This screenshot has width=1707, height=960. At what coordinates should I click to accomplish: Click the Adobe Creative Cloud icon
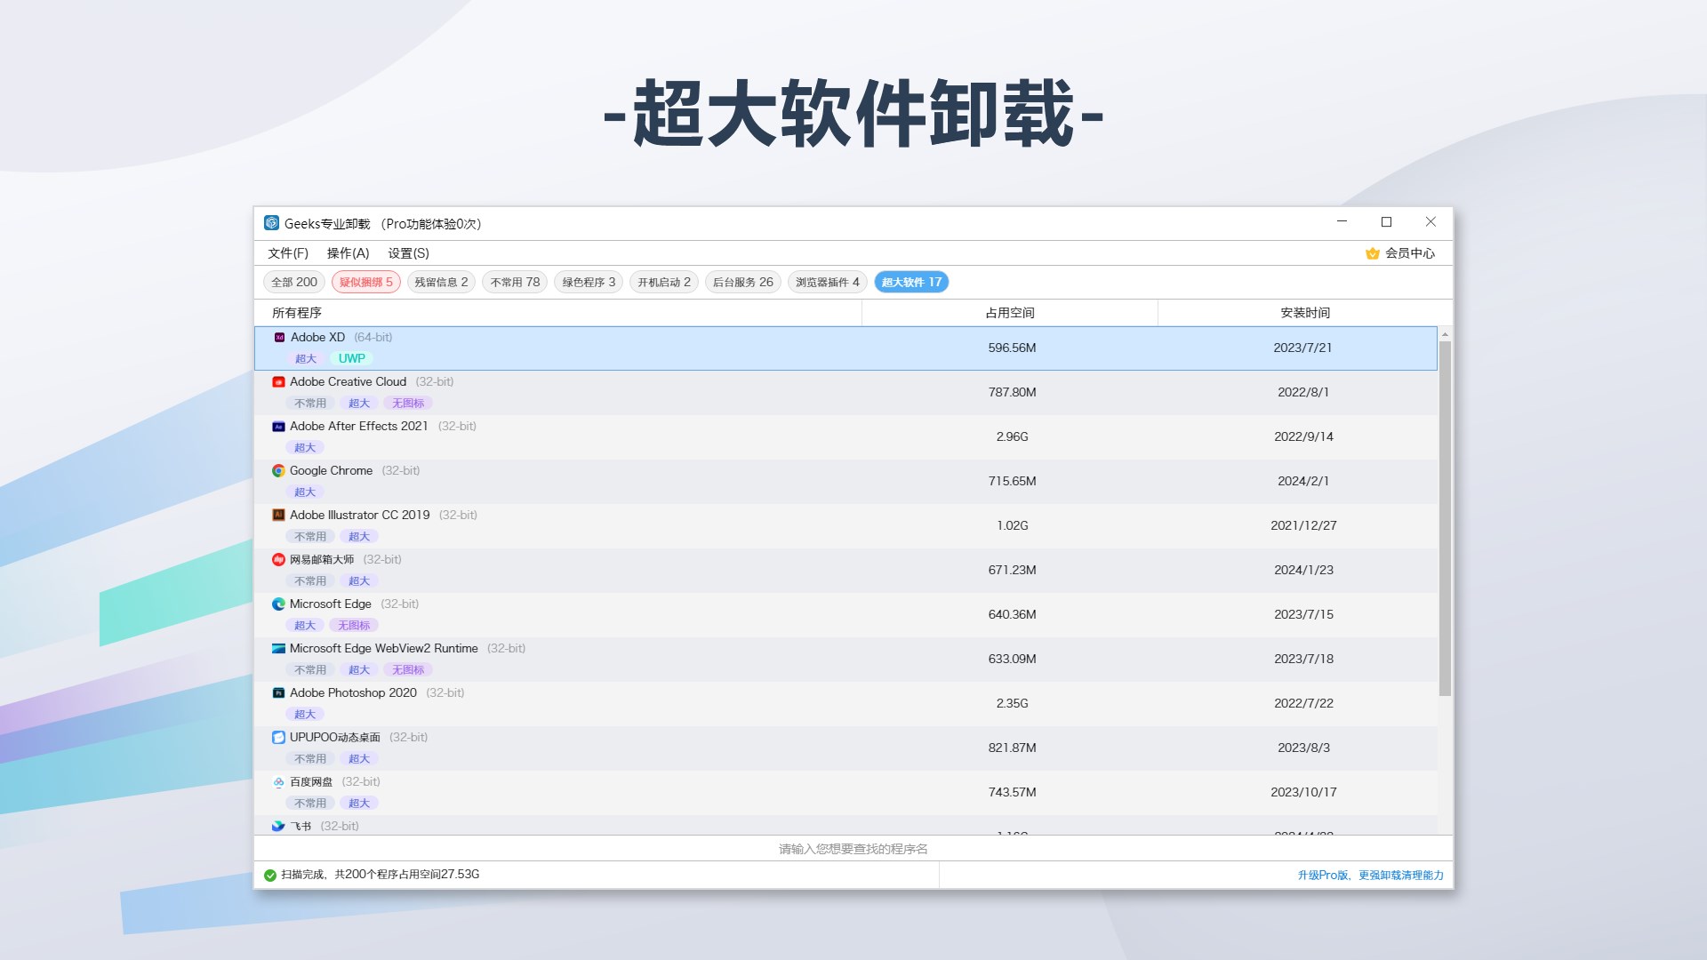pyautogui.click(x=278, y=381)
